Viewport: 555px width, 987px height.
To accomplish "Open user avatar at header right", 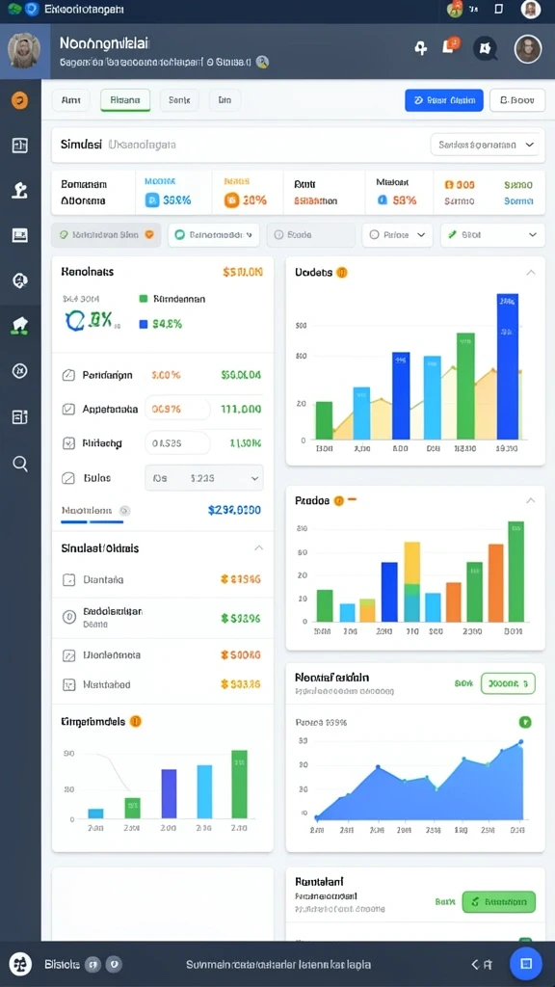I will (x=528, y=48).
